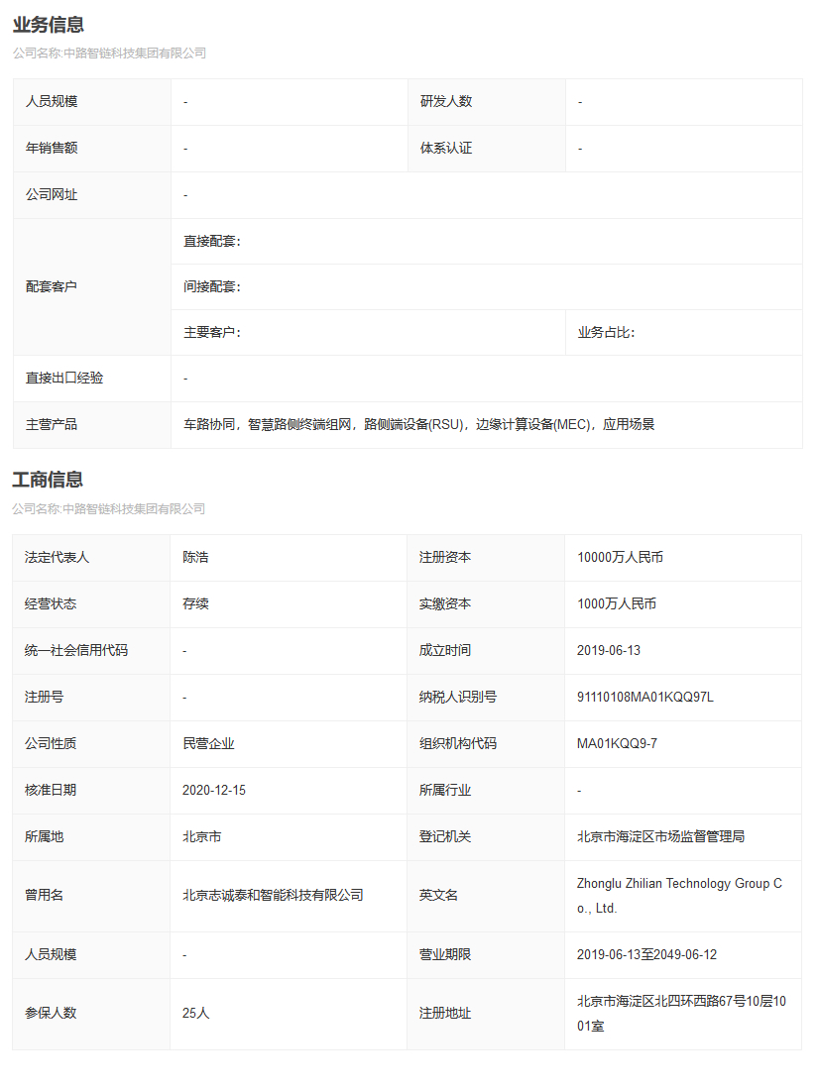Click the 统一社会信用代码 label
Image resolution: width=819 pixels, height=1090 pixels.
tap(76, 651)
